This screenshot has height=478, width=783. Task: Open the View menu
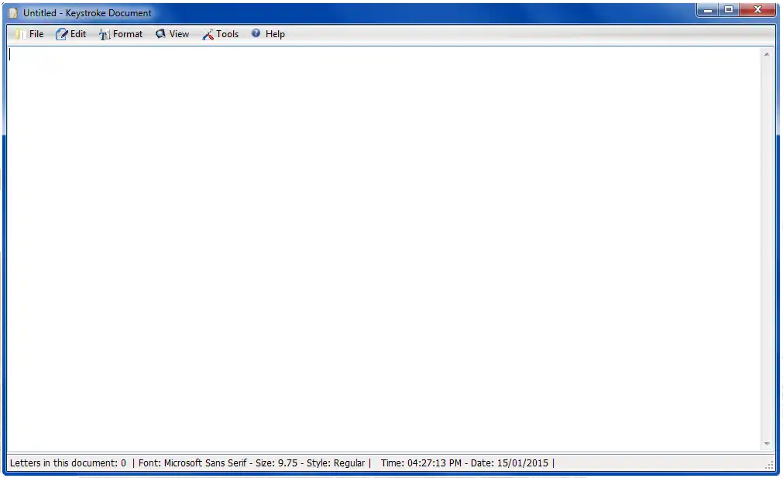tap(172, 34)
